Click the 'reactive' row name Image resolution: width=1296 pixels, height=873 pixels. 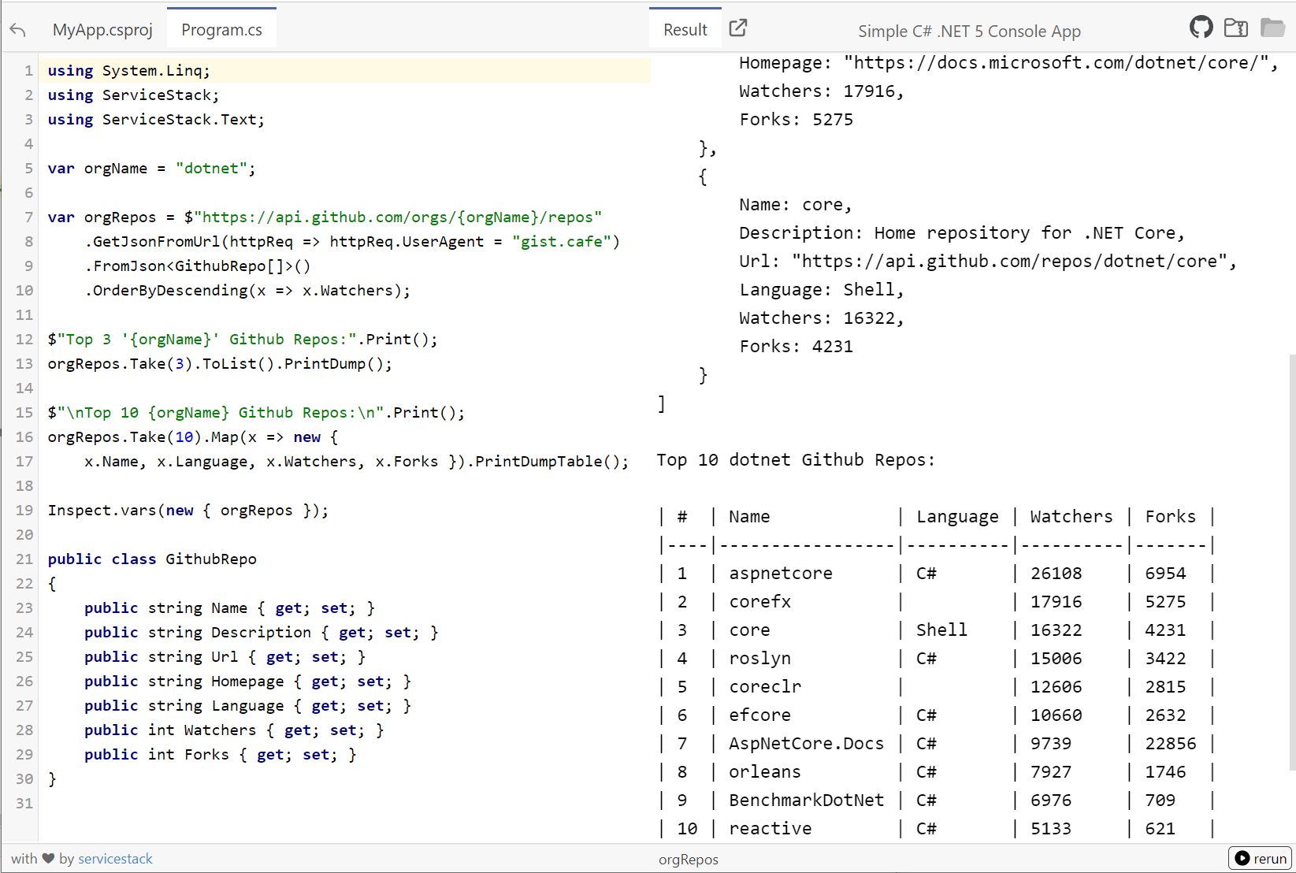(x=771, y=828)
